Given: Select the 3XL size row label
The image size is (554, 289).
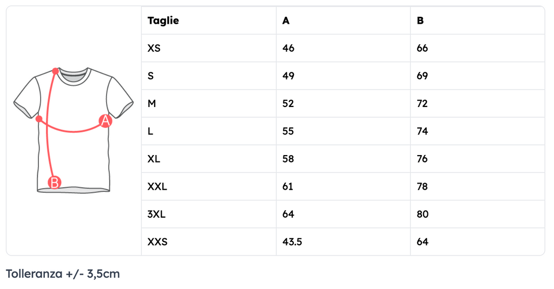Looking at the screenshot, I should 156,214.
